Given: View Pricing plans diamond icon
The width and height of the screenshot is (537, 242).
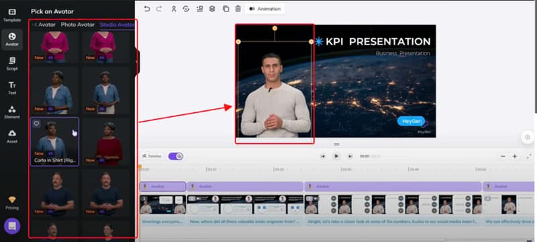Looking at the screenshot, I should tap(12, 203).
